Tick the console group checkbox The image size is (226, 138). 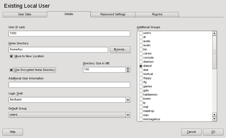[141, 58]
